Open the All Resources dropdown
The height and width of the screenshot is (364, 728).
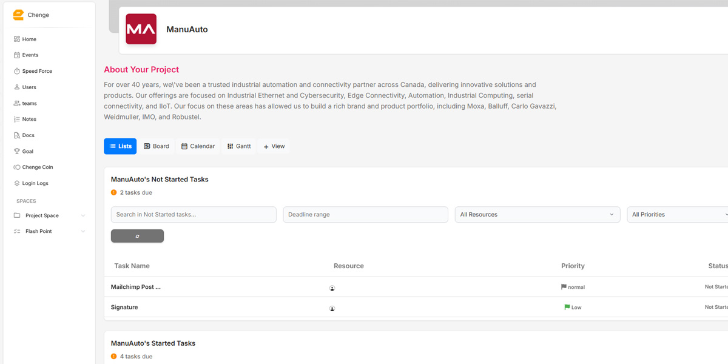click(x=538, y=215)
